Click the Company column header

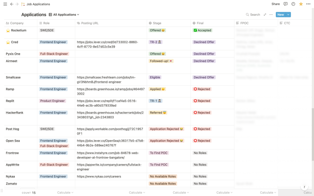point(21,23)
